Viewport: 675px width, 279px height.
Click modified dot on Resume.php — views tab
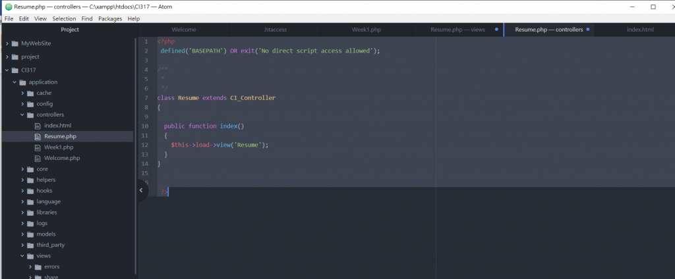coord(496,30)
